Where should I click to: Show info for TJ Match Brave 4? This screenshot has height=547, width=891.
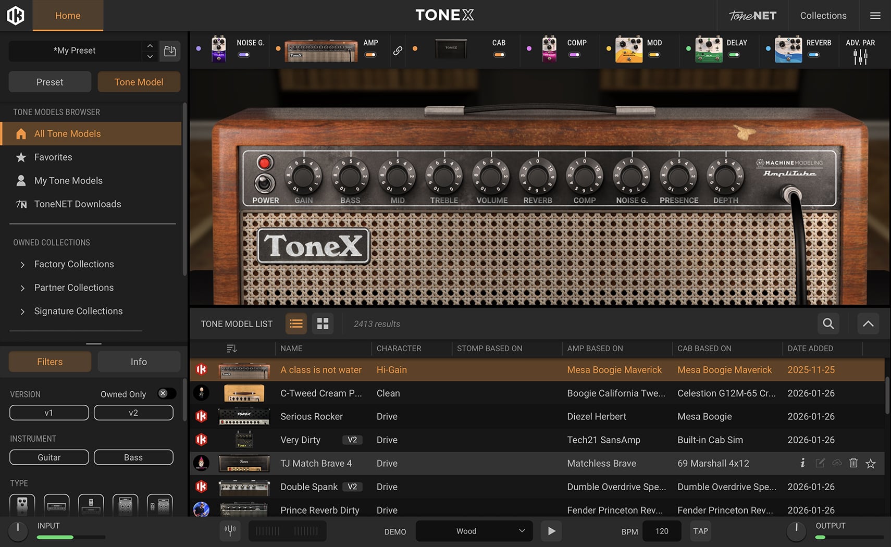pos(802,463)
